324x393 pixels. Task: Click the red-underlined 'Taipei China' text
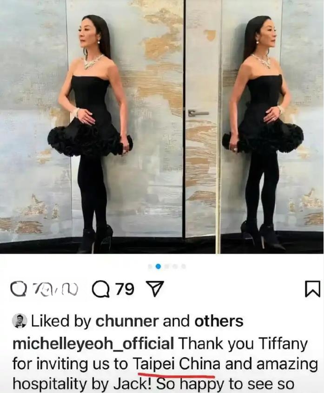coord(176,364)
